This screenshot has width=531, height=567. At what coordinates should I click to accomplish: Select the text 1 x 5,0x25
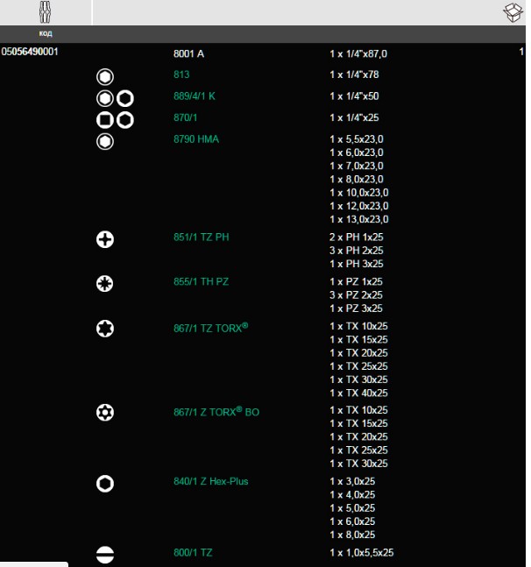[x=352, y=508]
